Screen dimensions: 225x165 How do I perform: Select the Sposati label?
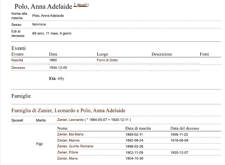[x=17, y=120]
